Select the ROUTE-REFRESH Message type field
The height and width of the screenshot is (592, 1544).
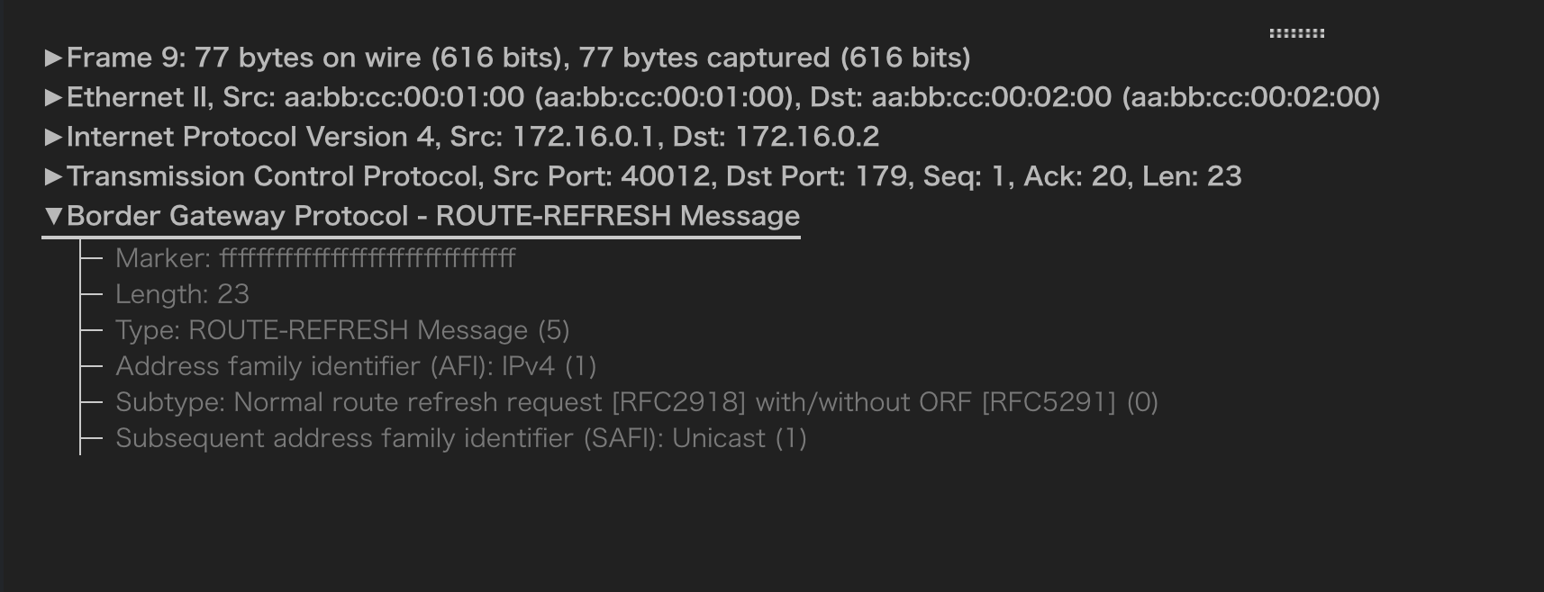tap(342, 330)
